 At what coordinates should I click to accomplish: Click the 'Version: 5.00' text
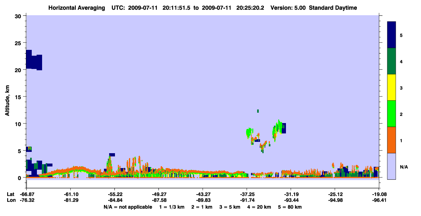tap(288, 8)
